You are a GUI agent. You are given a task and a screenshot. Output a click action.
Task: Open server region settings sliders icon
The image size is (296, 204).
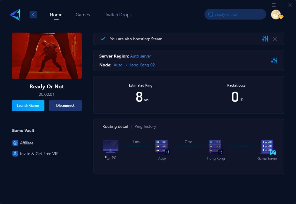click(x=274, y=60)
